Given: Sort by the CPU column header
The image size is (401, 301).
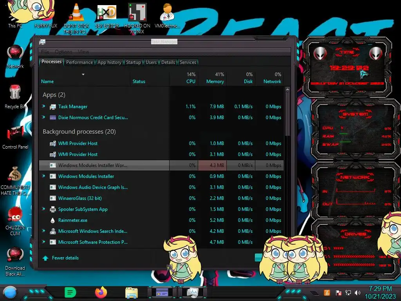Looking at the screenshot, I should 184,78.
